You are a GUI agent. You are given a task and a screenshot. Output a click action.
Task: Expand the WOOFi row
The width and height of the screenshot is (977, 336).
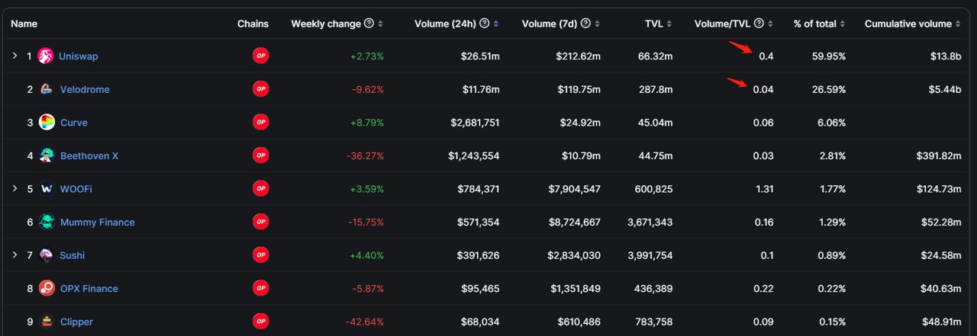(15, 188)
